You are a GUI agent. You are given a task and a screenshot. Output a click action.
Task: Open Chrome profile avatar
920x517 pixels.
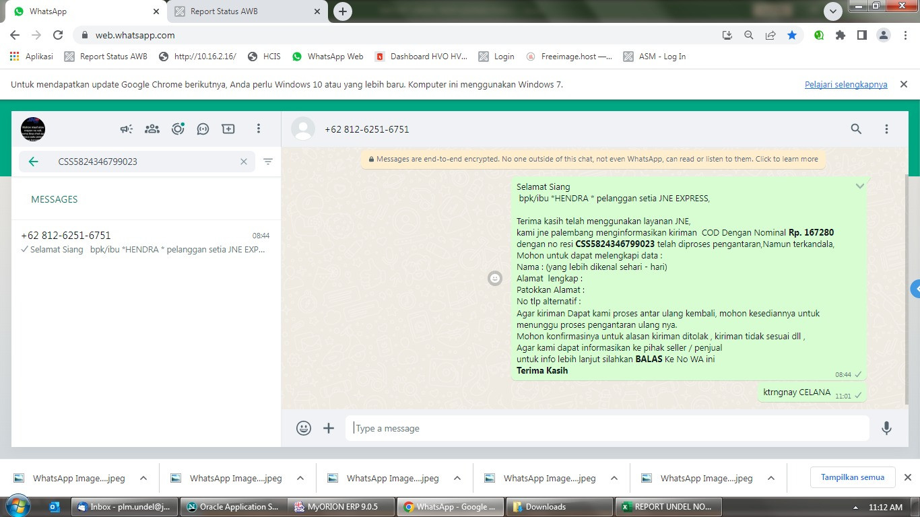click(x=883, y=35)
